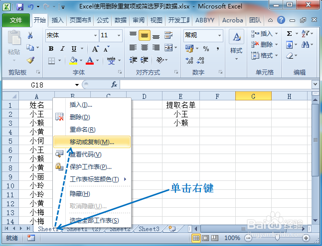Image resolution: width=322 pixels, height=246 pixels.
Task: Click the Merge and Center icon
Action: [168, 48]
